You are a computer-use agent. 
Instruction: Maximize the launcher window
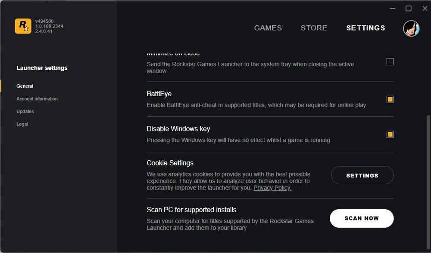point(409,8)
